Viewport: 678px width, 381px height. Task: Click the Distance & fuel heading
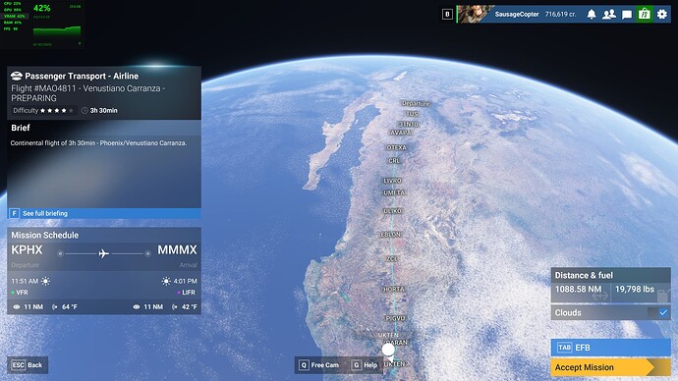point(584,275)
